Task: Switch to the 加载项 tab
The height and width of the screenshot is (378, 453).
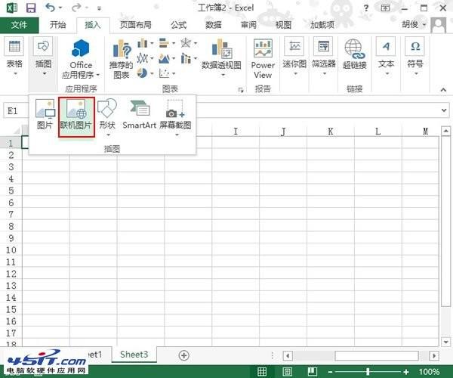Action: point(322,25)
